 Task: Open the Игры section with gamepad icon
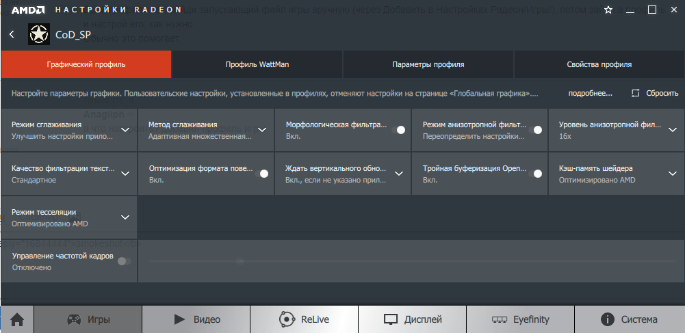click(88, 319)
